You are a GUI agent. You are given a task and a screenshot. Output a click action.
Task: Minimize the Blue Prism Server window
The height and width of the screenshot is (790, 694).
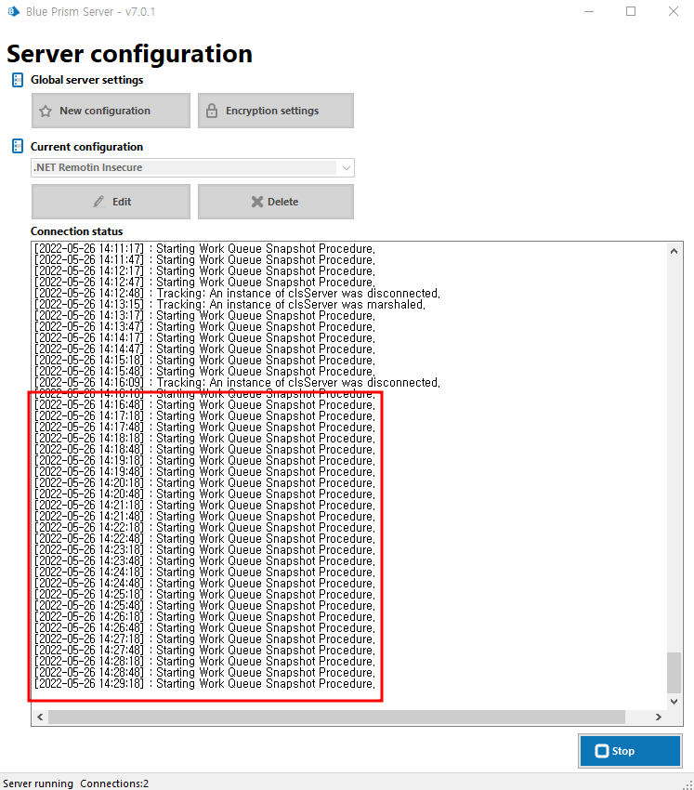coord(589,11)
